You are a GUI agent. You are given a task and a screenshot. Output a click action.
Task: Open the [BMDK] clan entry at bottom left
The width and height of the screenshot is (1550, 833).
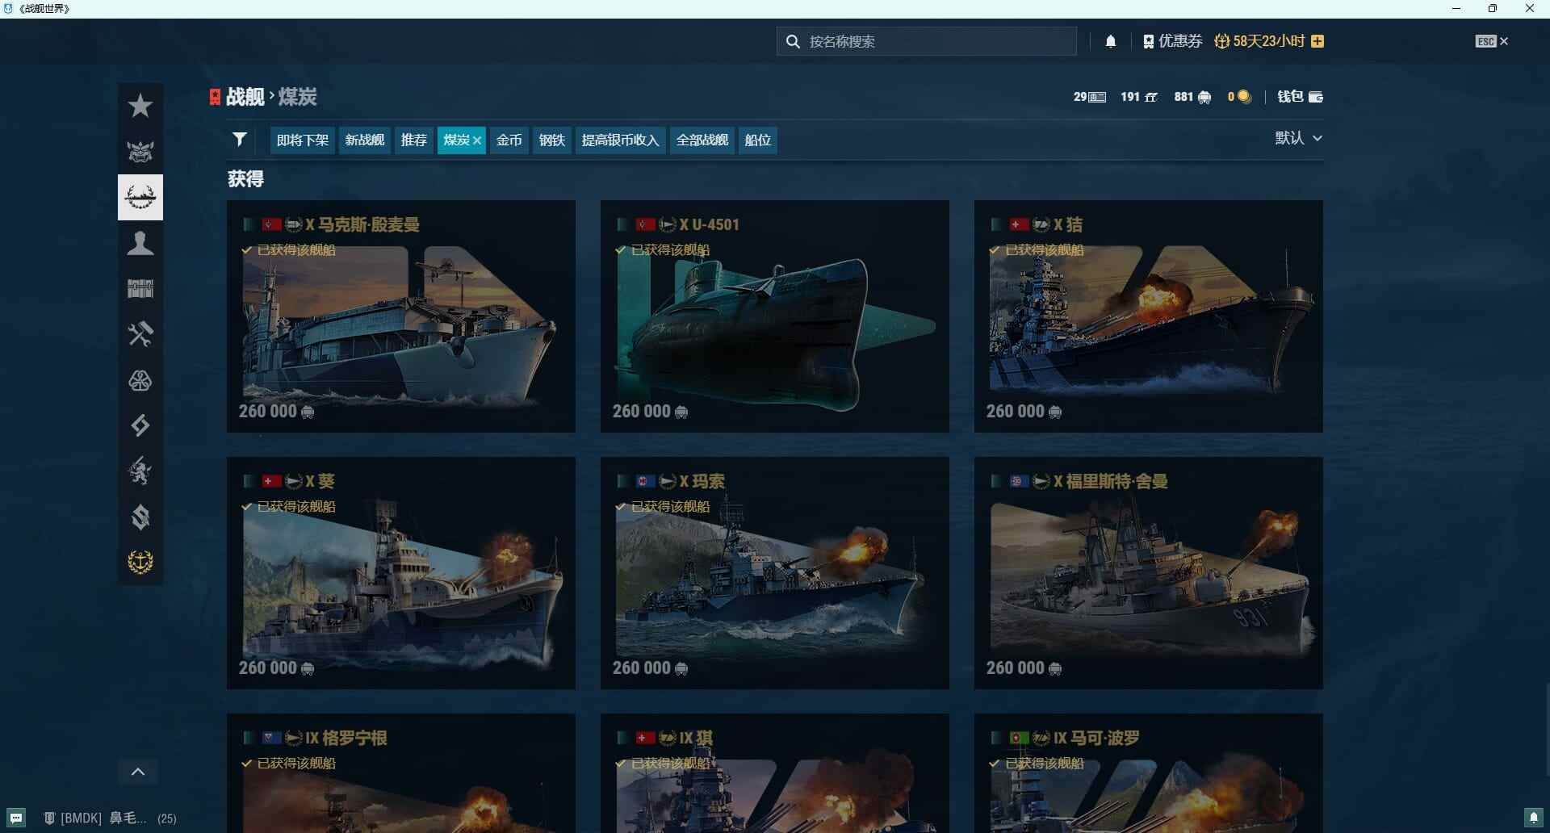110,818
